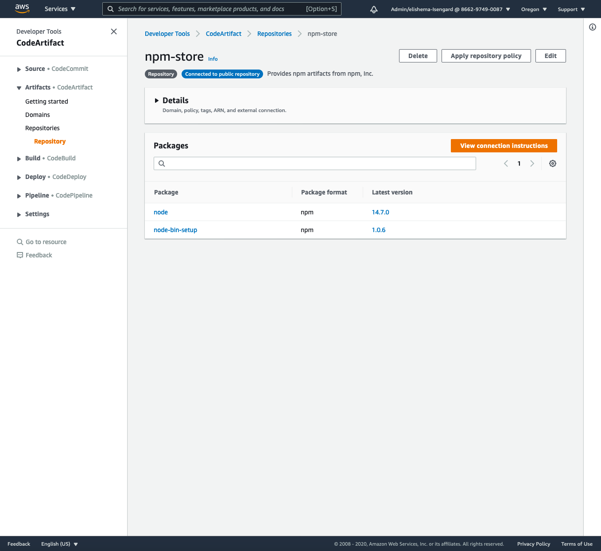Open the Privacy Policy footer link
This screenshot has width=601, height=551.
pyautogui.click(x=534, y=544)
